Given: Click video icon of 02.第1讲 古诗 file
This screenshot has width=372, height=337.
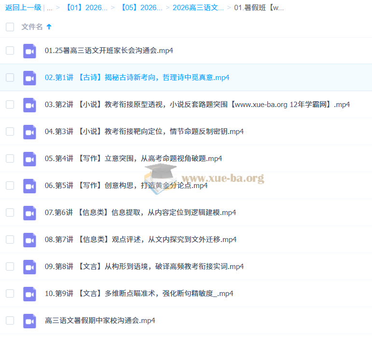Looking at the screenshot, I should (29, 78).
